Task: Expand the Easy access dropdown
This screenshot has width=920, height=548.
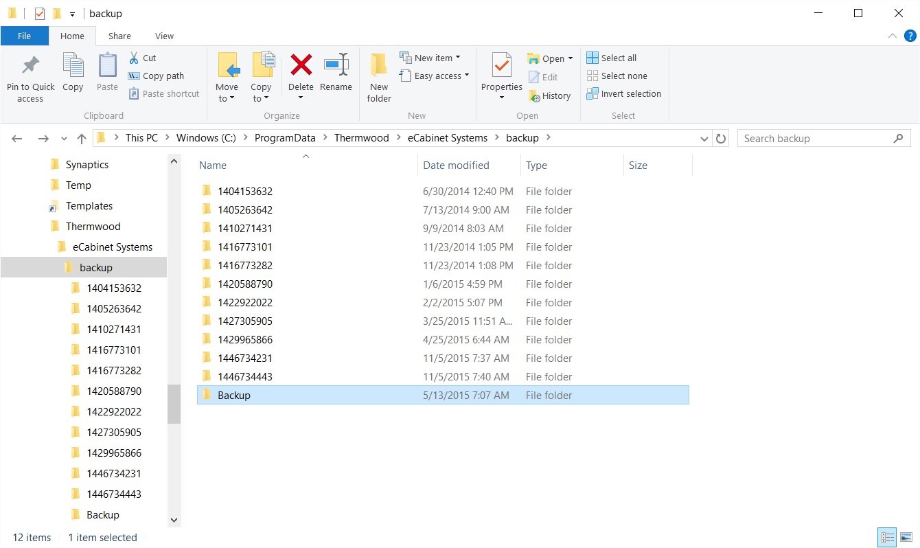Action: 467,76
